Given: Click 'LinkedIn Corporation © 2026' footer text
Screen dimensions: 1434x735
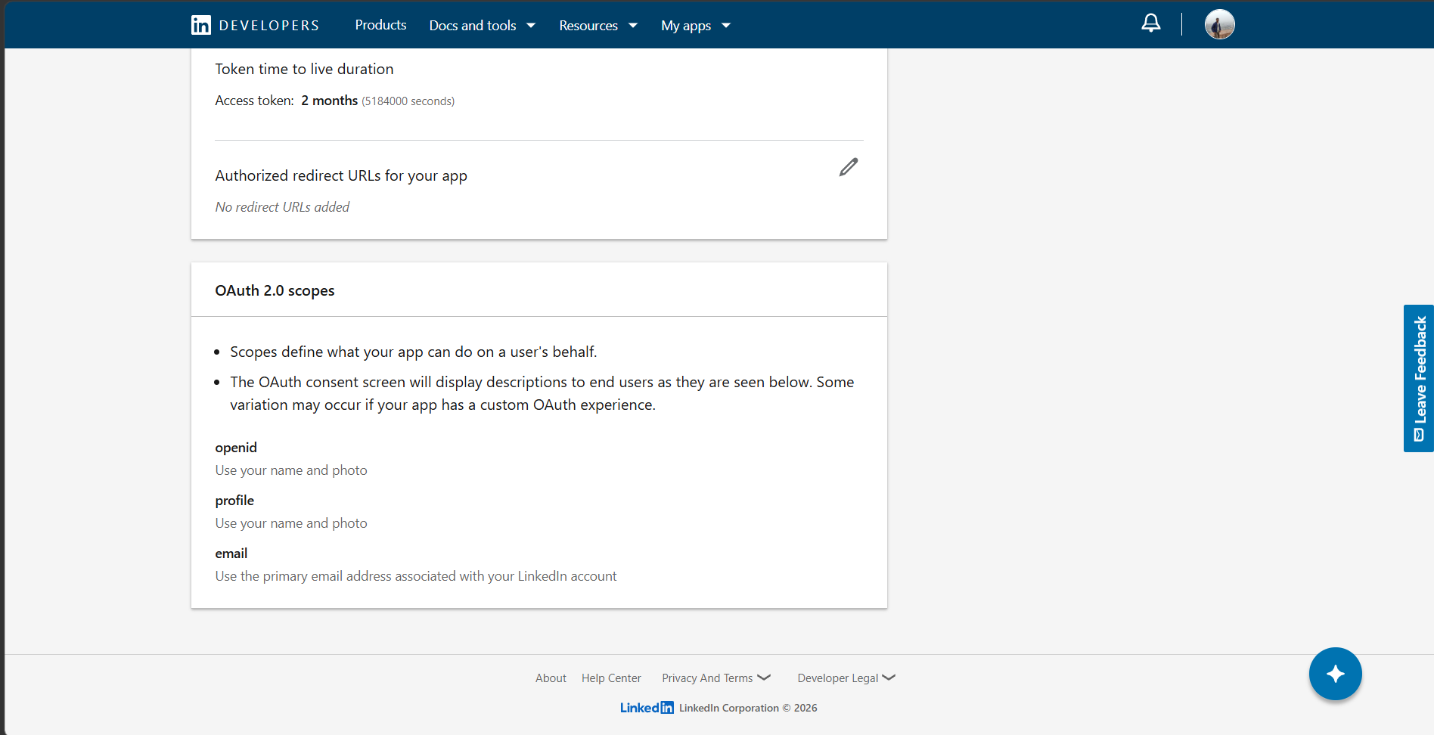Looking at the screenshot, I should point(748,708).
